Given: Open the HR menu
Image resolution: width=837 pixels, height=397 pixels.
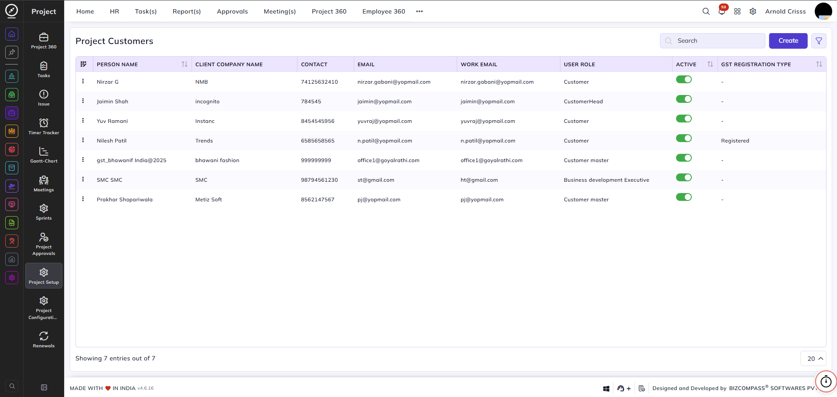Looking at the screenshot, I should (114, 11).
